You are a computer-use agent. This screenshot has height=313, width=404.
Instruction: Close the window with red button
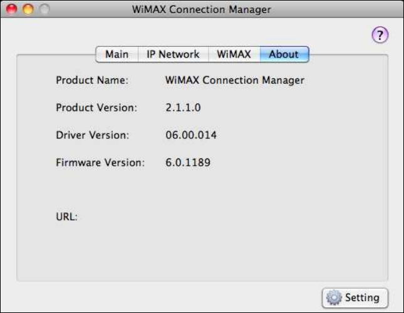[12, 9]
